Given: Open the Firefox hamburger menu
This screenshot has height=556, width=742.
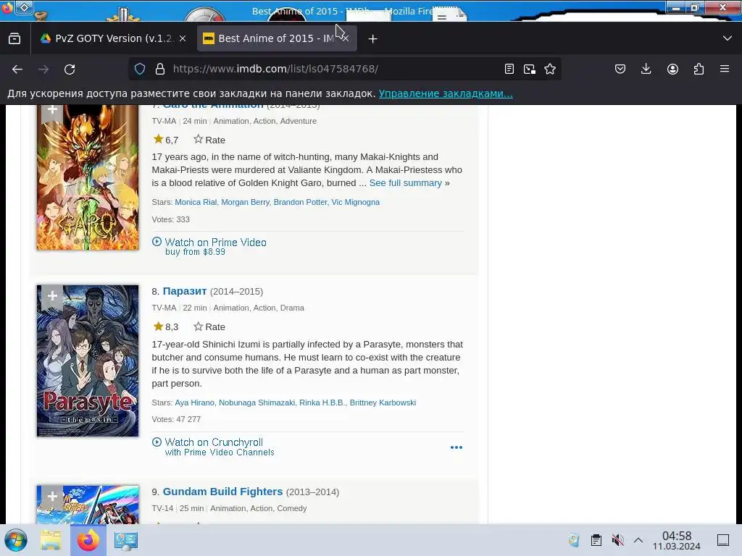Looking at the screenshot, I should [x=725, y=69].
